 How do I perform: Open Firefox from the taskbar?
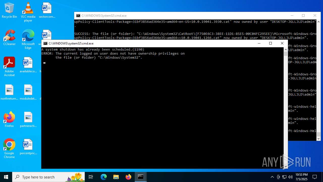coord(128,177)
